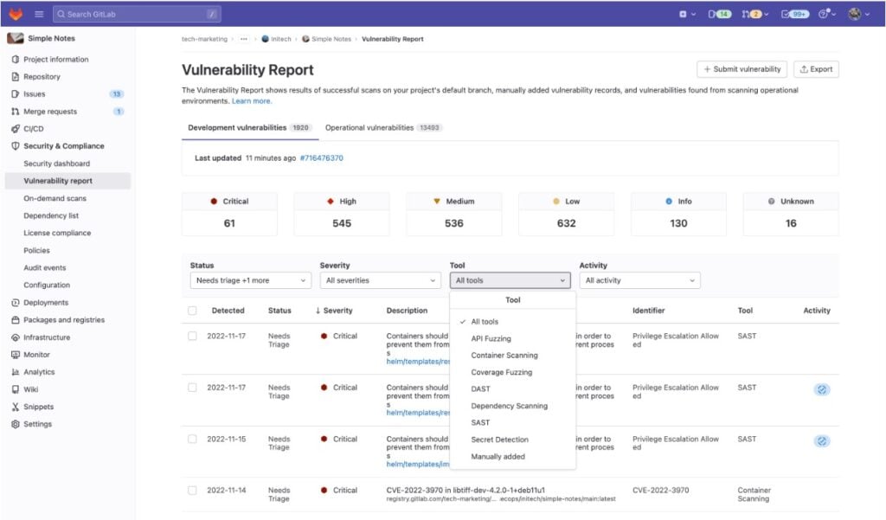Open Audit events in sidebar

click(x=45, y=268)
